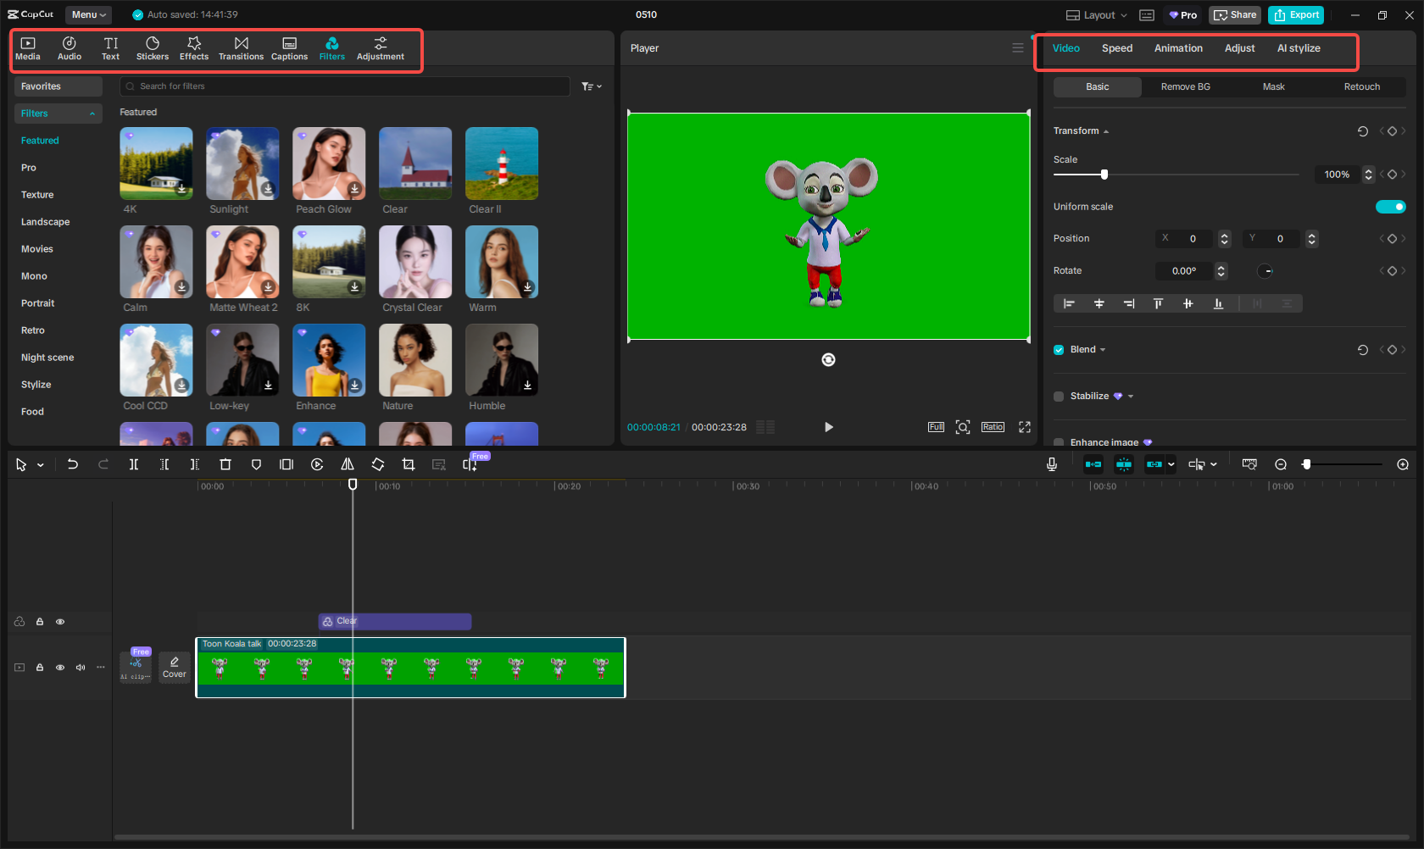Open the Crop tool
This screenshot has width=1424, height=849.
tap(409, 464)
